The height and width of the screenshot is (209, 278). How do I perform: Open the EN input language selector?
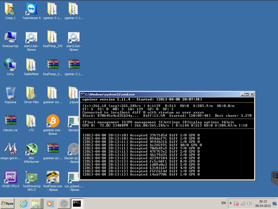click(x=223, y=203)
